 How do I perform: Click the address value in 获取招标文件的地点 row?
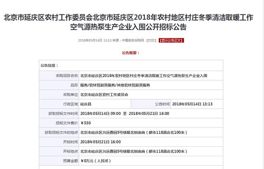(134, 132)
